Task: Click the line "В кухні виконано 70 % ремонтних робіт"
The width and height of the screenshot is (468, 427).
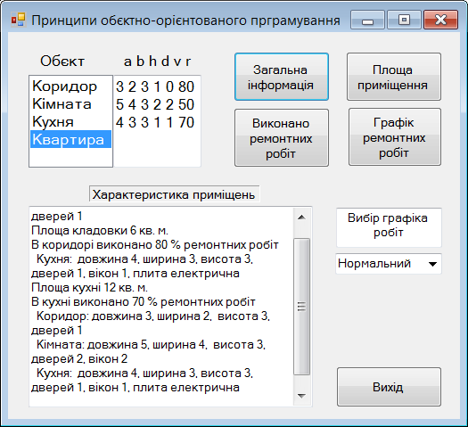Action: click(x=144, y=301)
